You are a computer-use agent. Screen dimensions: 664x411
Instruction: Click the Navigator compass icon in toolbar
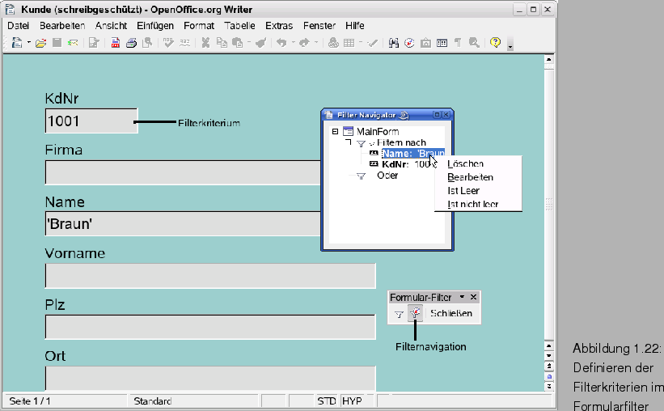pos(409,43)
